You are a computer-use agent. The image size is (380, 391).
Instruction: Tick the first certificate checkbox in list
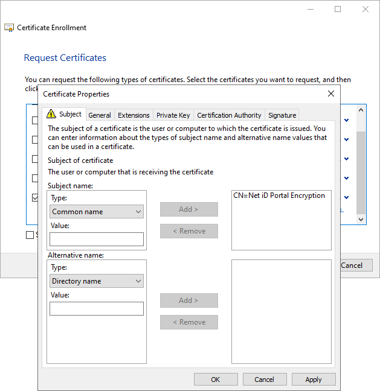35,120
